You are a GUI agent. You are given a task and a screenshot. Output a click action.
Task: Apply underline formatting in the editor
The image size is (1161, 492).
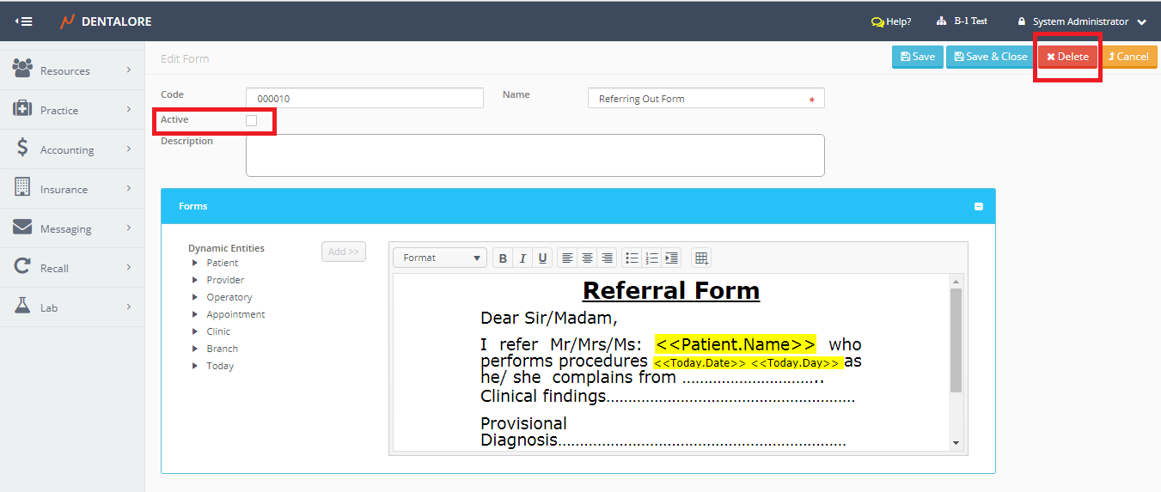tap(542, 258)
